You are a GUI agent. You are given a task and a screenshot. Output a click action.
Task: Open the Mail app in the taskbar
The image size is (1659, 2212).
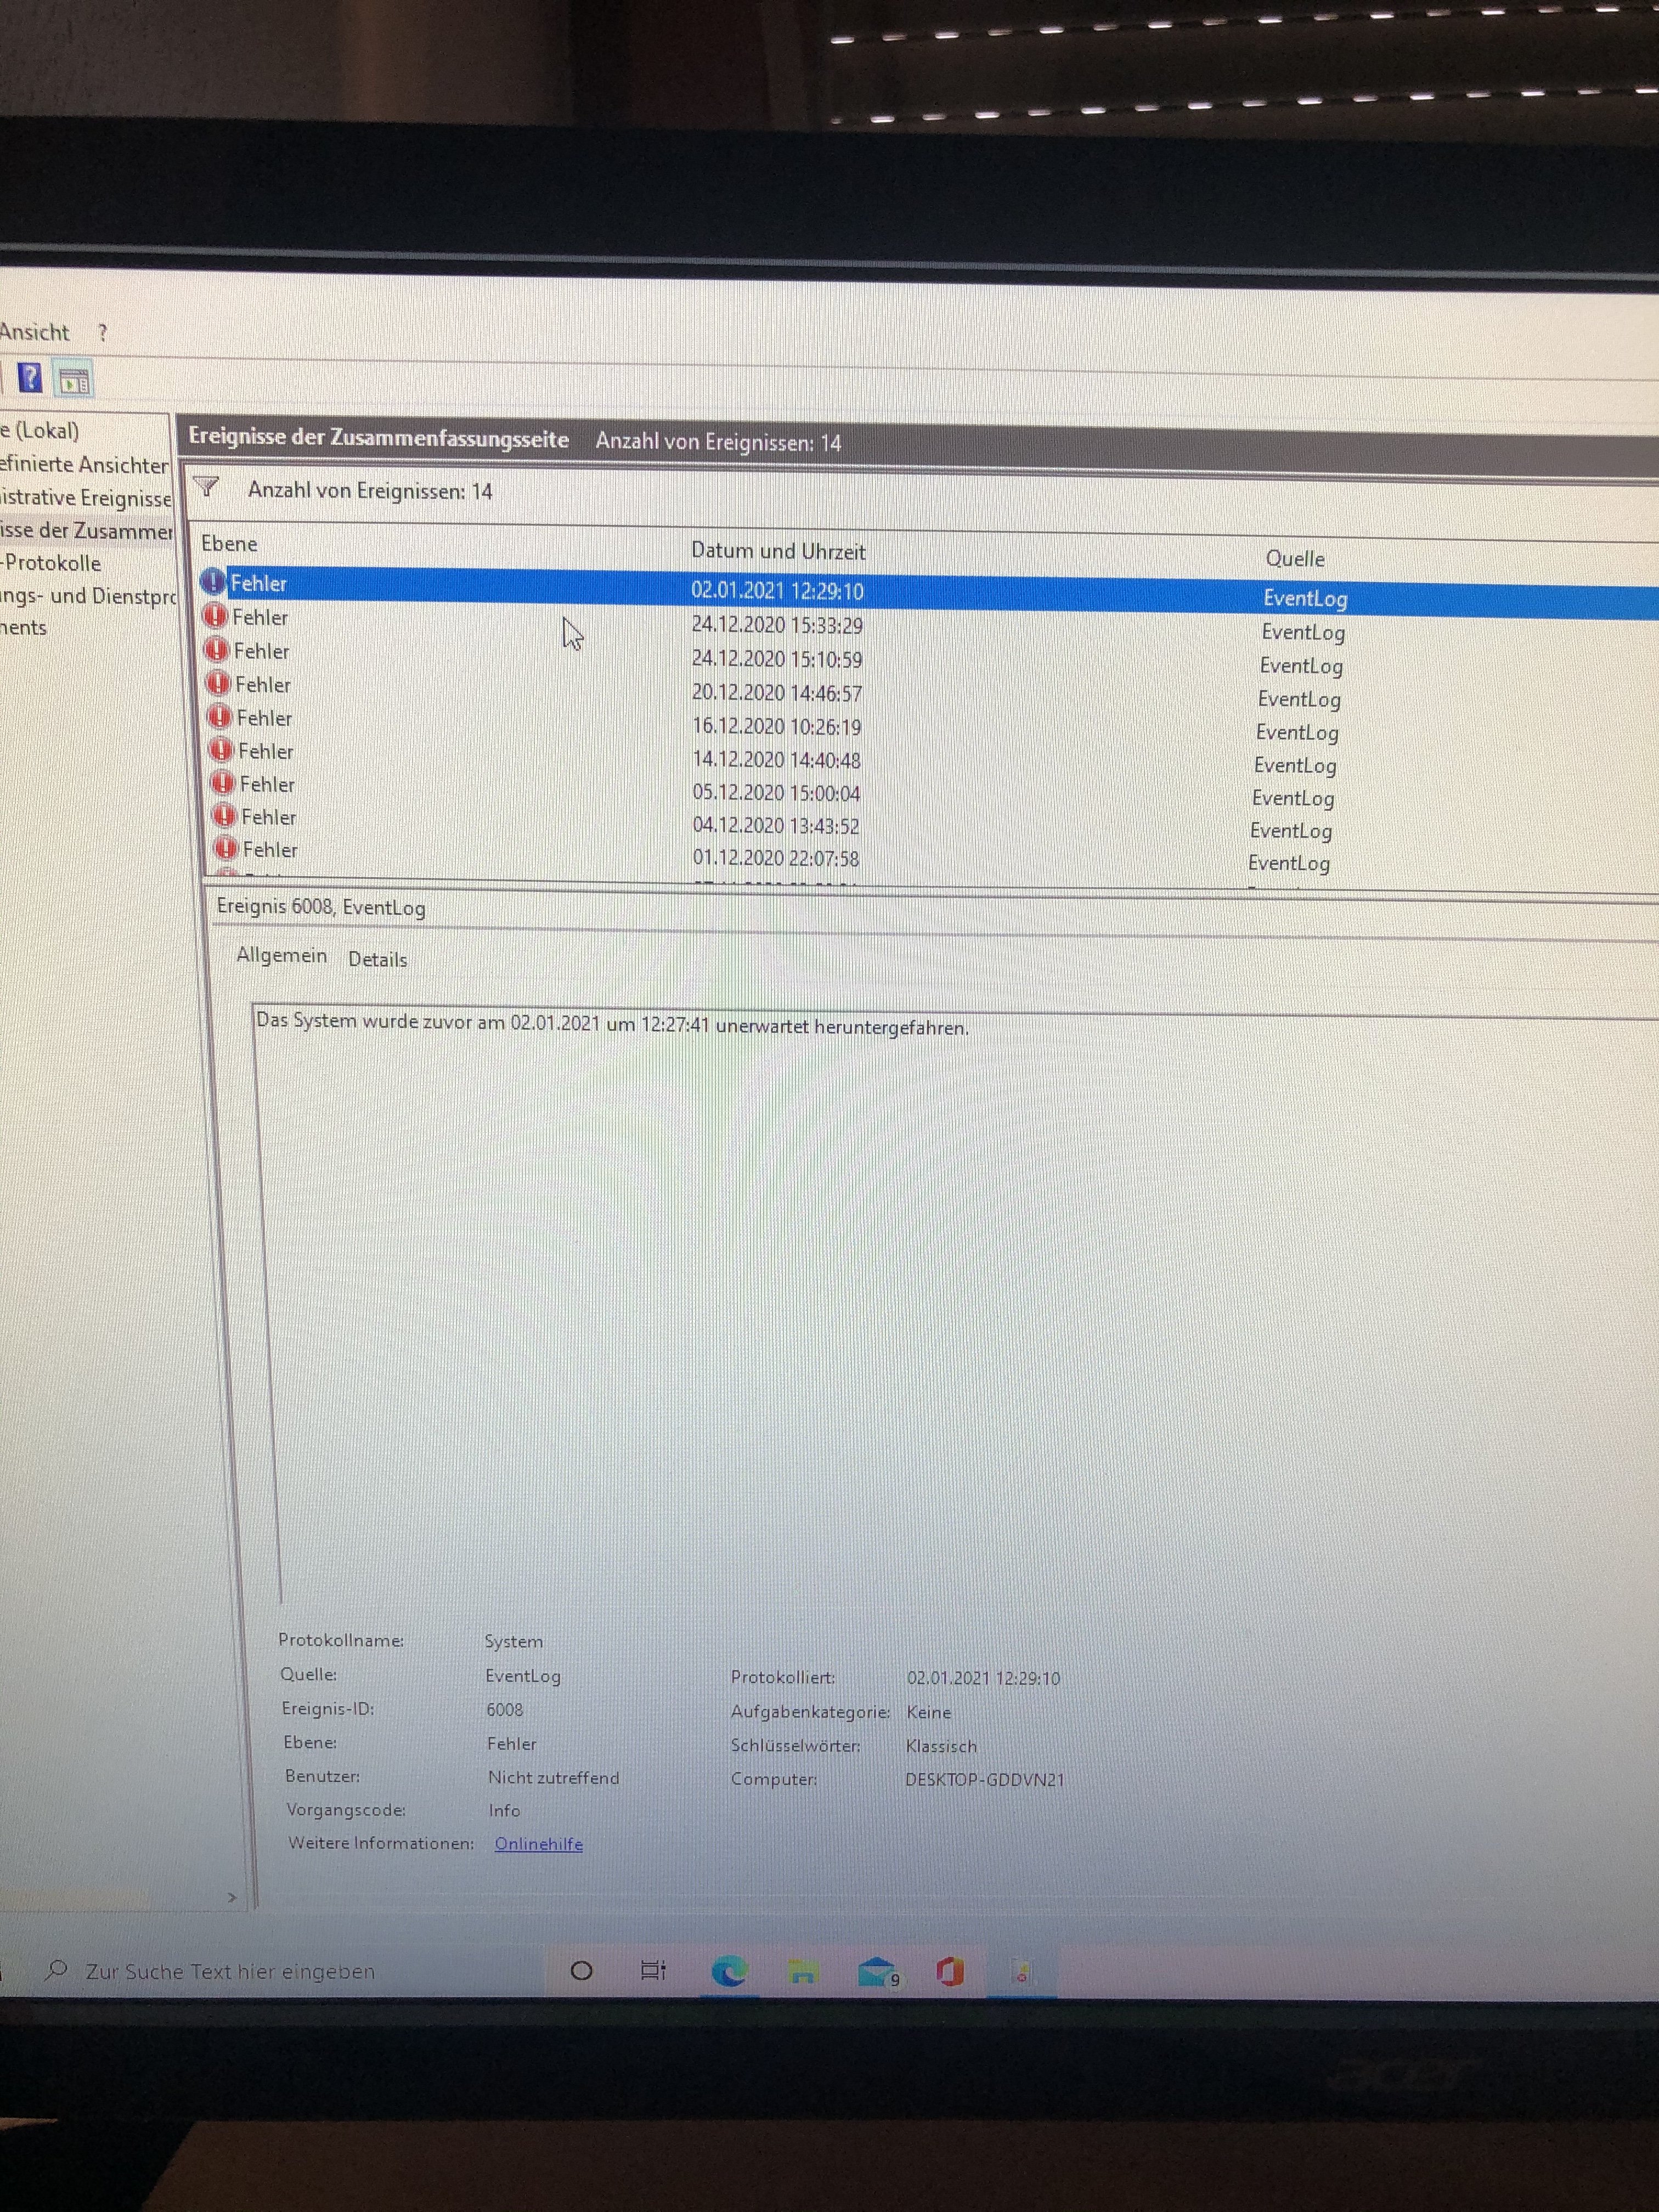[x=877, y=1971]
